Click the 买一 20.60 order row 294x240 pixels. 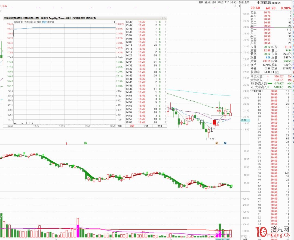[x=271, y=30]
